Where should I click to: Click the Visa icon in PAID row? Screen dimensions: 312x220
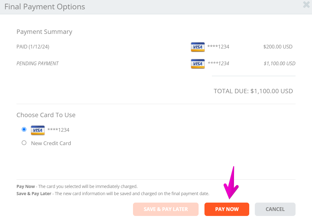click(x=198, y=47)
